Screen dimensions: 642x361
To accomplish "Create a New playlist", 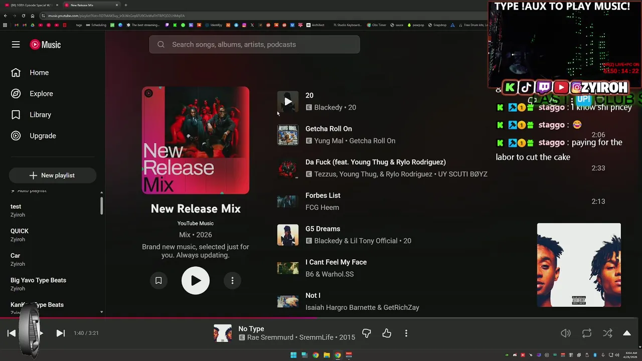I will (x=52, y=175).
